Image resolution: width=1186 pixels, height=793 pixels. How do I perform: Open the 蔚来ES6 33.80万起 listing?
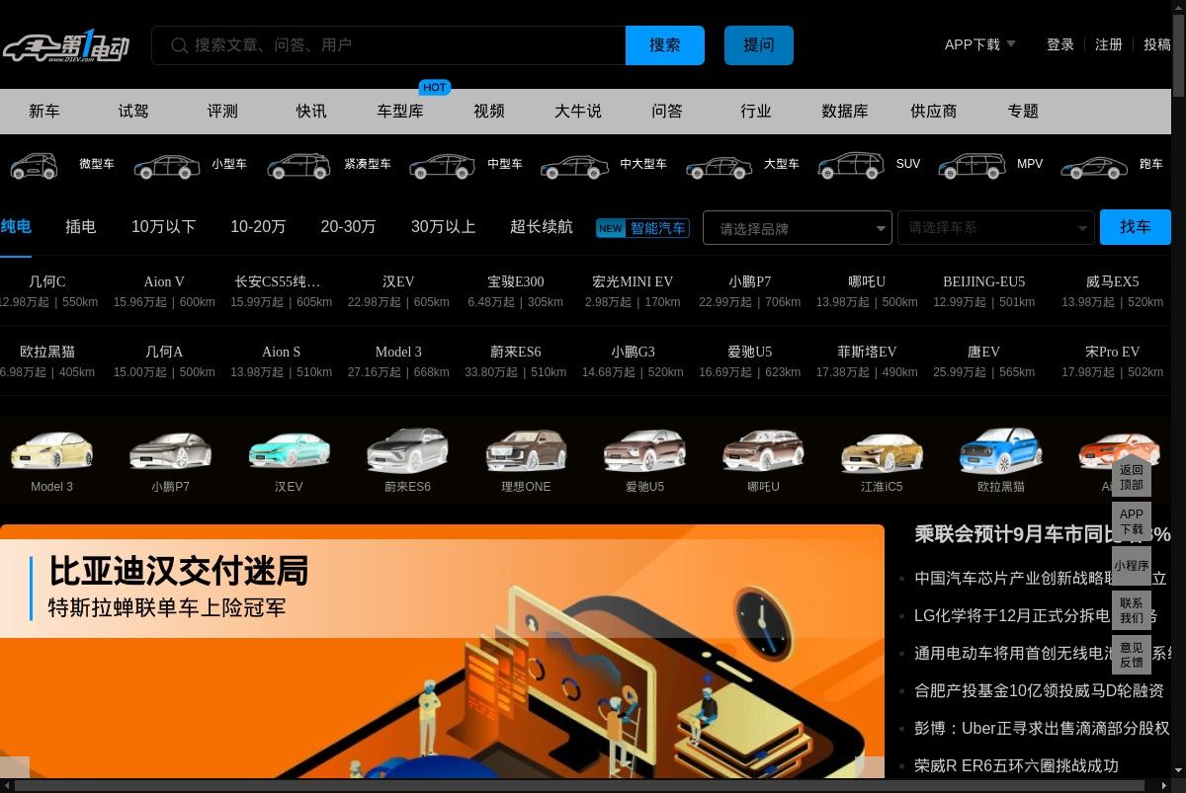[x=516, y=361]
